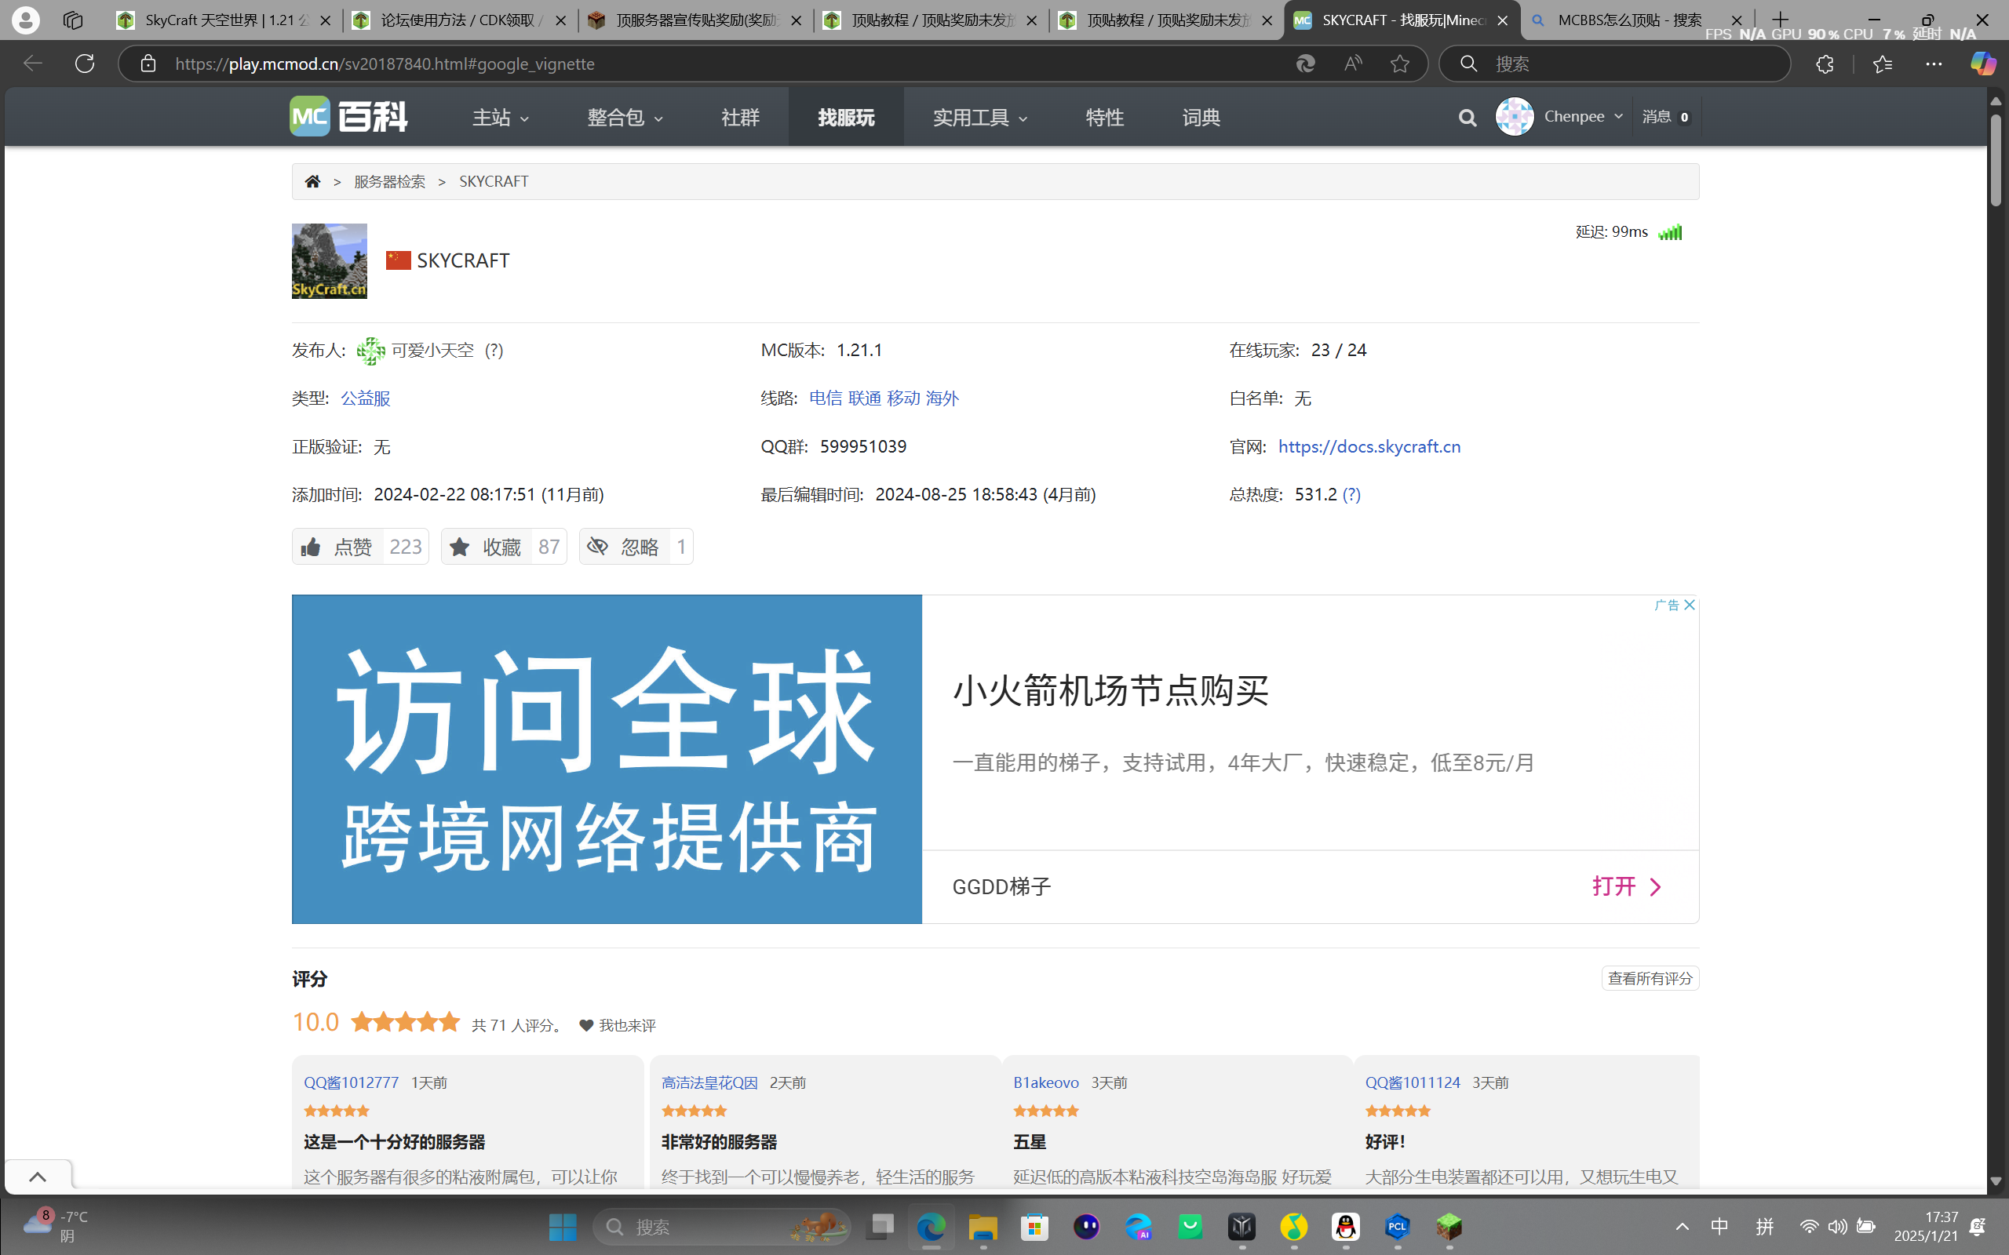Open the 词典 menu item
The width and height of the screenshot is (2009, 1255).
1201,117
